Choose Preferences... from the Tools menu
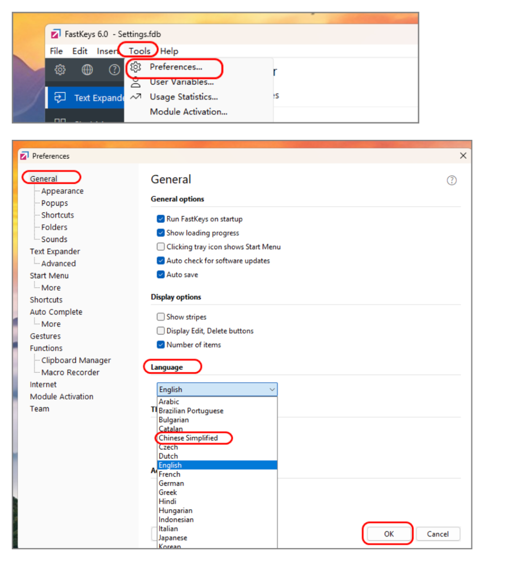The image size is (515, 567). [176, 67]
